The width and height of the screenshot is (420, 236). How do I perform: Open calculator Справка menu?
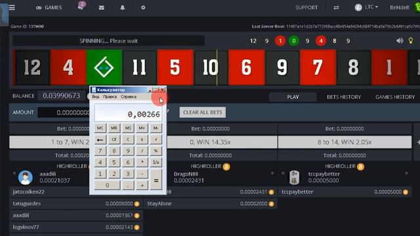coord(129,96)
